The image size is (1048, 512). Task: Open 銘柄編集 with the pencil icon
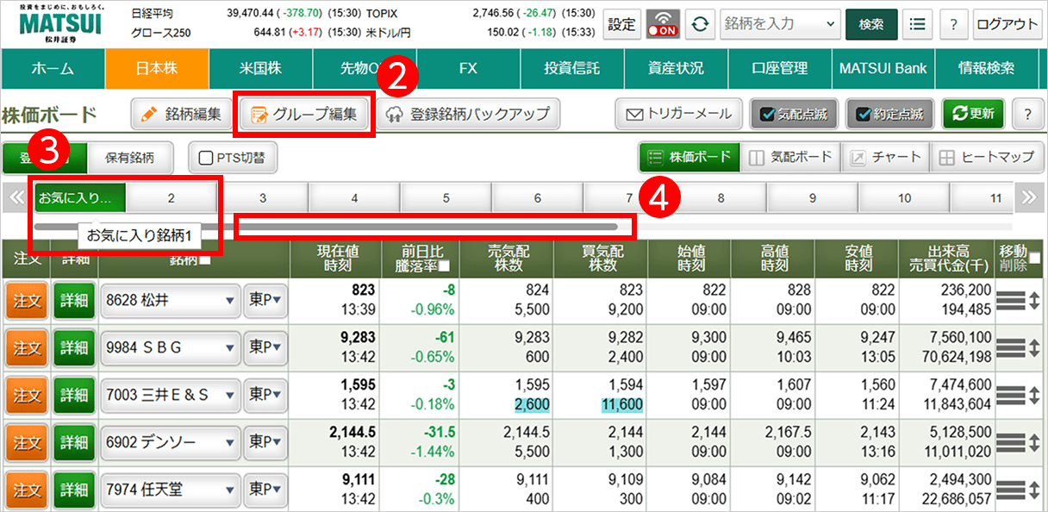tap(181, 113)
